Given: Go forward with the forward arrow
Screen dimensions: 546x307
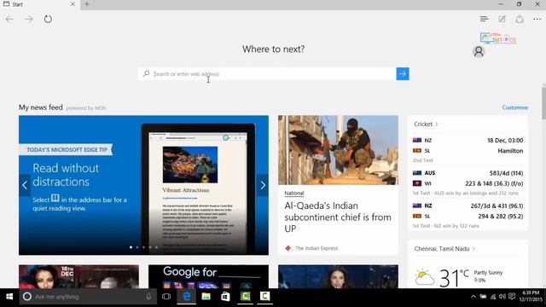Looking at the screenshot, I should pyautogui.click(x=29, y=19).
